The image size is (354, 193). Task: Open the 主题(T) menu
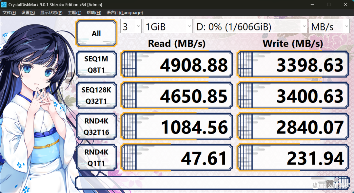[74, 13]
